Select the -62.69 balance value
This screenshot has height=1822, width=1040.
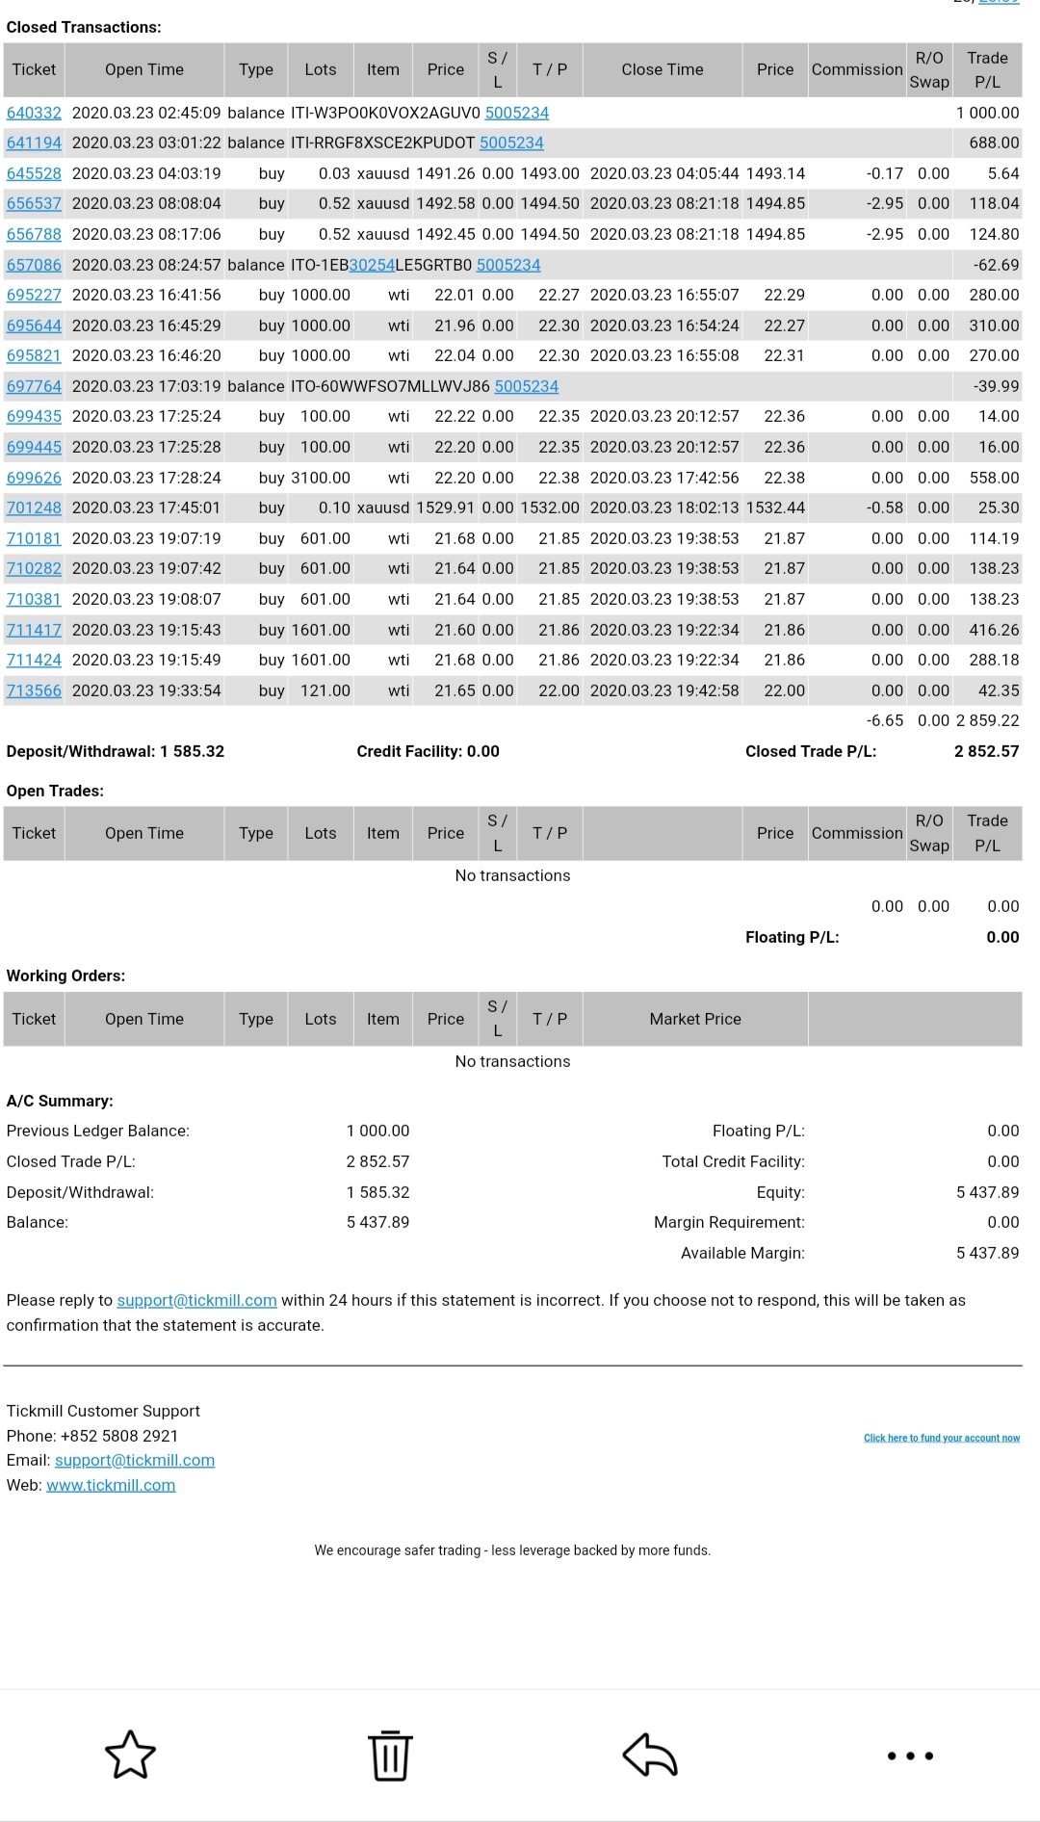click(996, 265)
